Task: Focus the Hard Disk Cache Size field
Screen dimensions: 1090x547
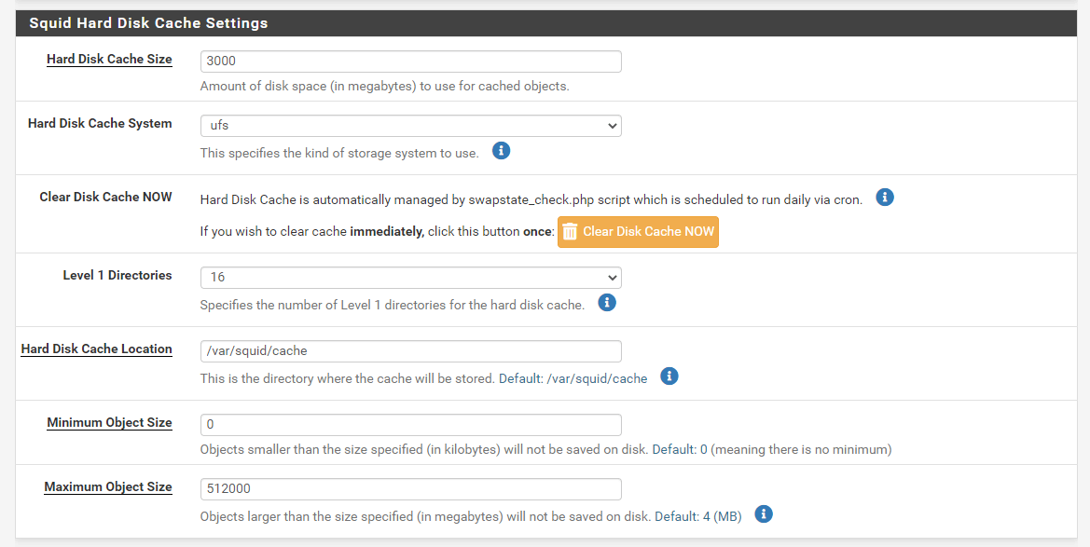Action: coord(411,62)
